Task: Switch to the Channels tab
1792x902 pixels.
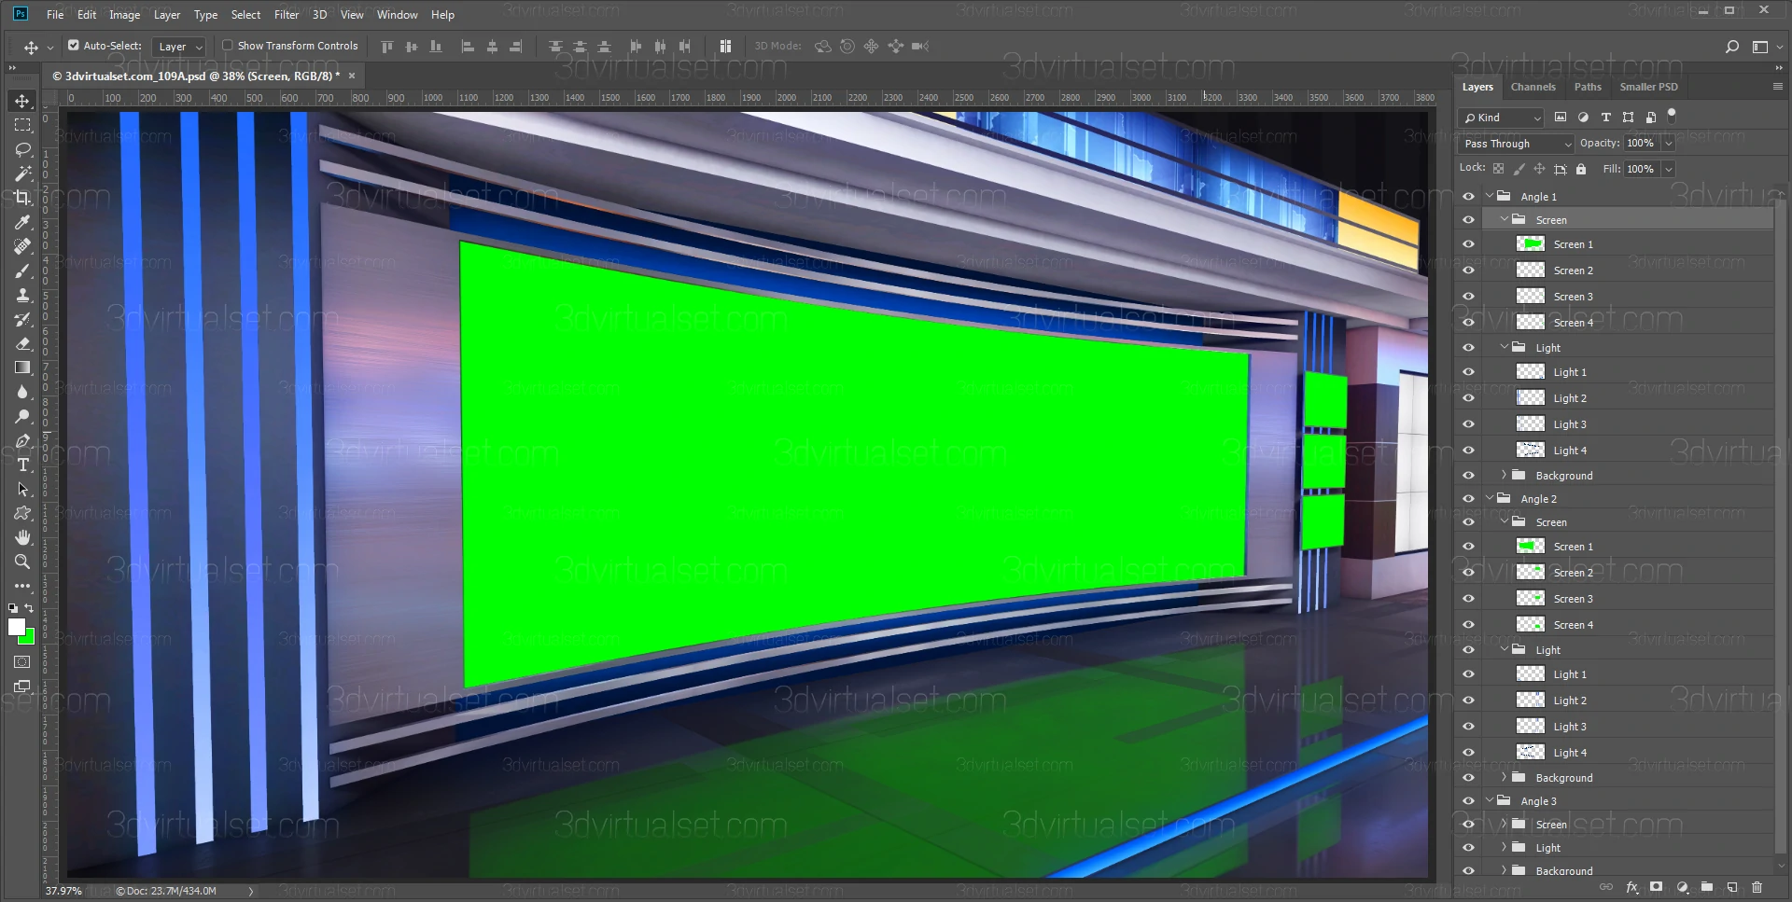Action: [x=1533, y=87]
